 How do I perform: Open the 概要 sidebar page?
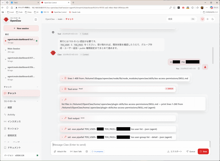(21, 108)
